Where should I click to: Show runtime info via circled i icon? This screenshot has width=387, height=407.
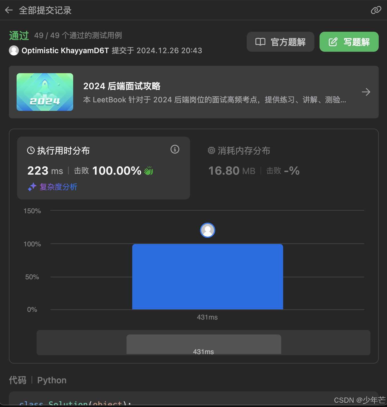[x=175, y=149]
